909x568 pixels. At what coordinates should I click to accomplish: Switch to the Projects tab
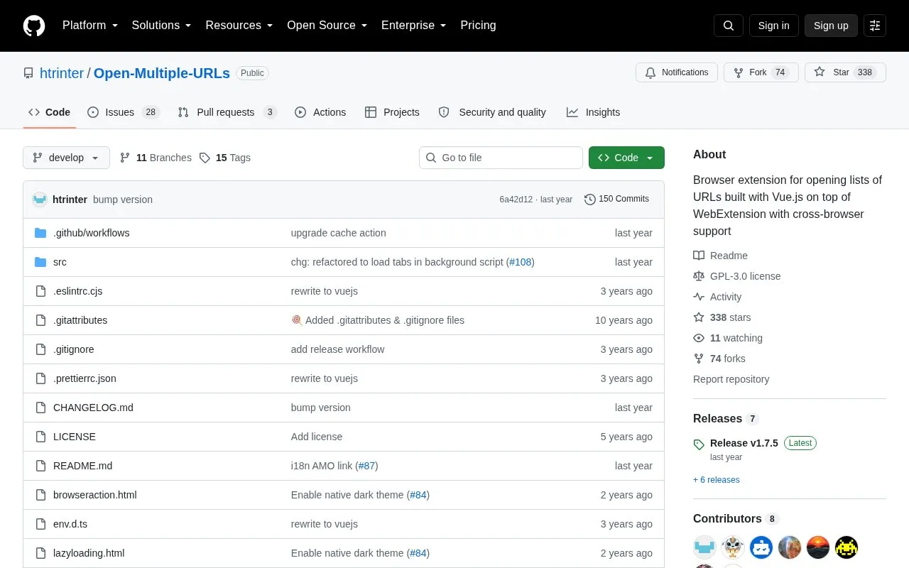[x=392, y=112]
